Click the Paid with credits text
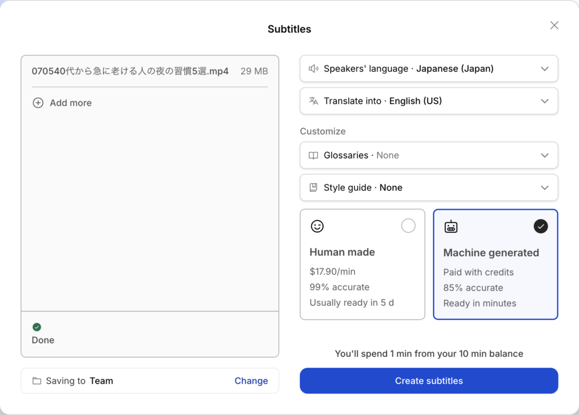 (x=478, y=272)
